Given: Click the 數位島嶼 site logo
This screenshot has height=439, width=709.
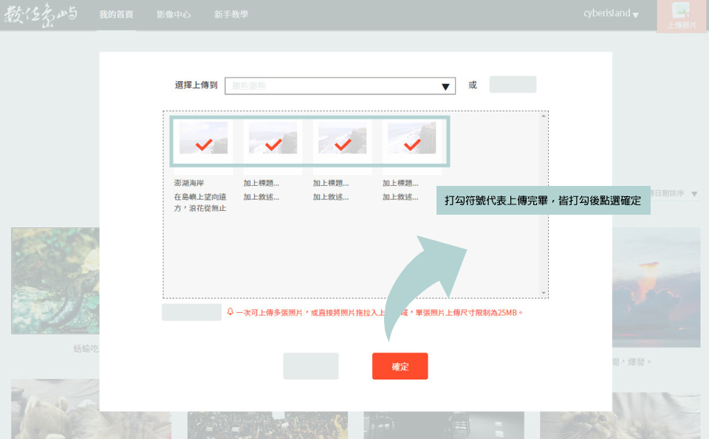Looking at the screenshot, I should click(41, 15).
